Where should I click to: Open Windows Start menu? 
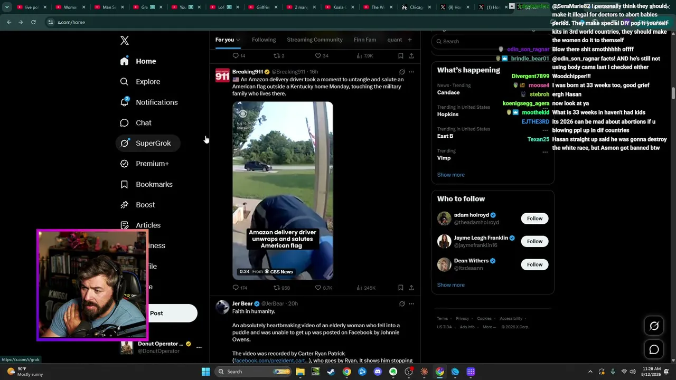(x=205, y=372)
